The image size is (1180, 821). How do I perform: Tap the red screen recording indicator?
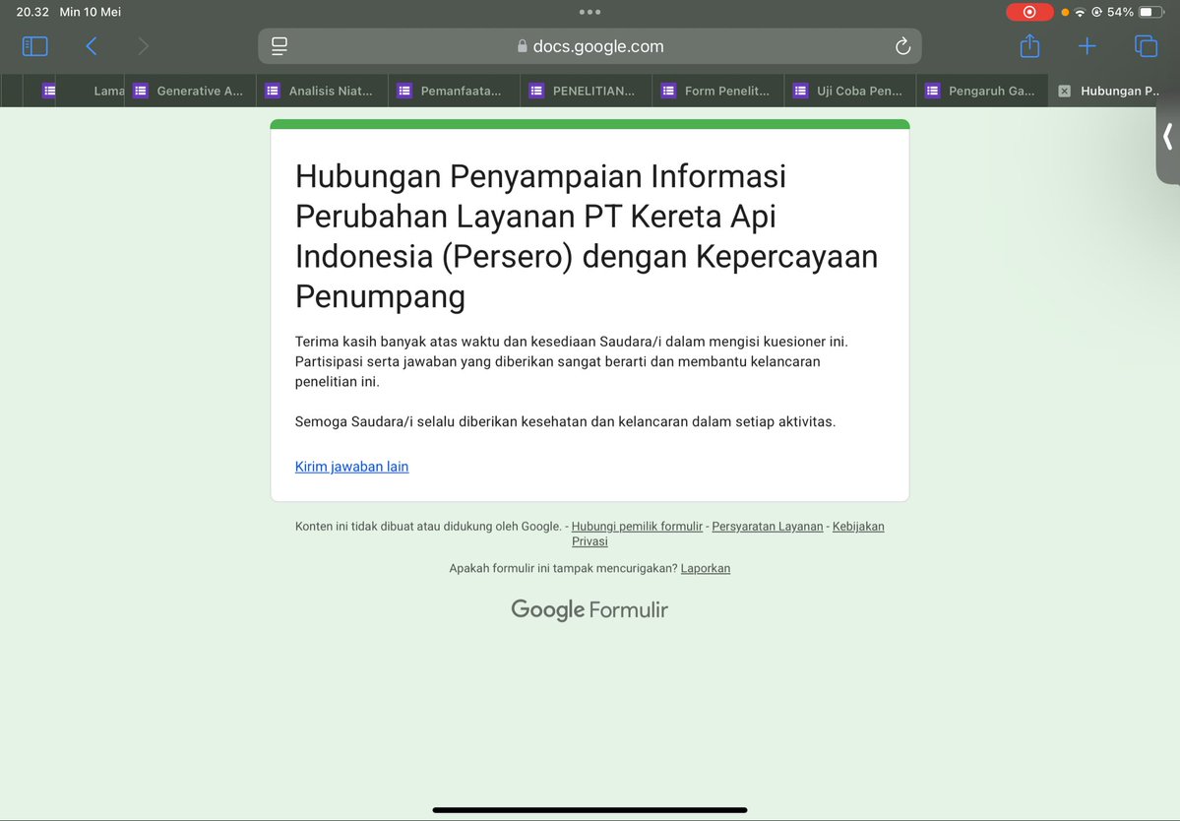coord(1029,12)
